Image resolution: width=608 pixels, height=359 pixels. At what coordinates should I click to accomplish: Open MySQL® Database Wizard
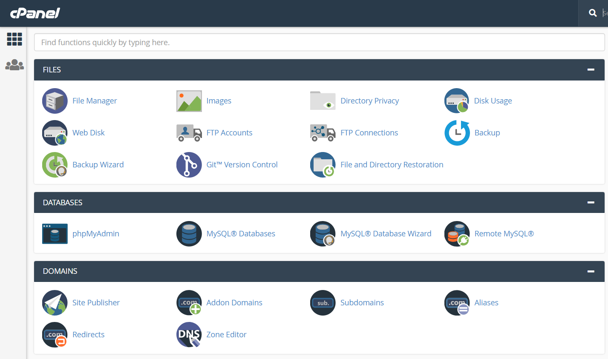click(x=386, y=233)
